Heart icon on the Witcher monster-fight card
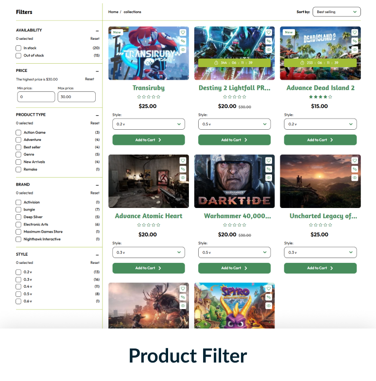 pos(183,289)
